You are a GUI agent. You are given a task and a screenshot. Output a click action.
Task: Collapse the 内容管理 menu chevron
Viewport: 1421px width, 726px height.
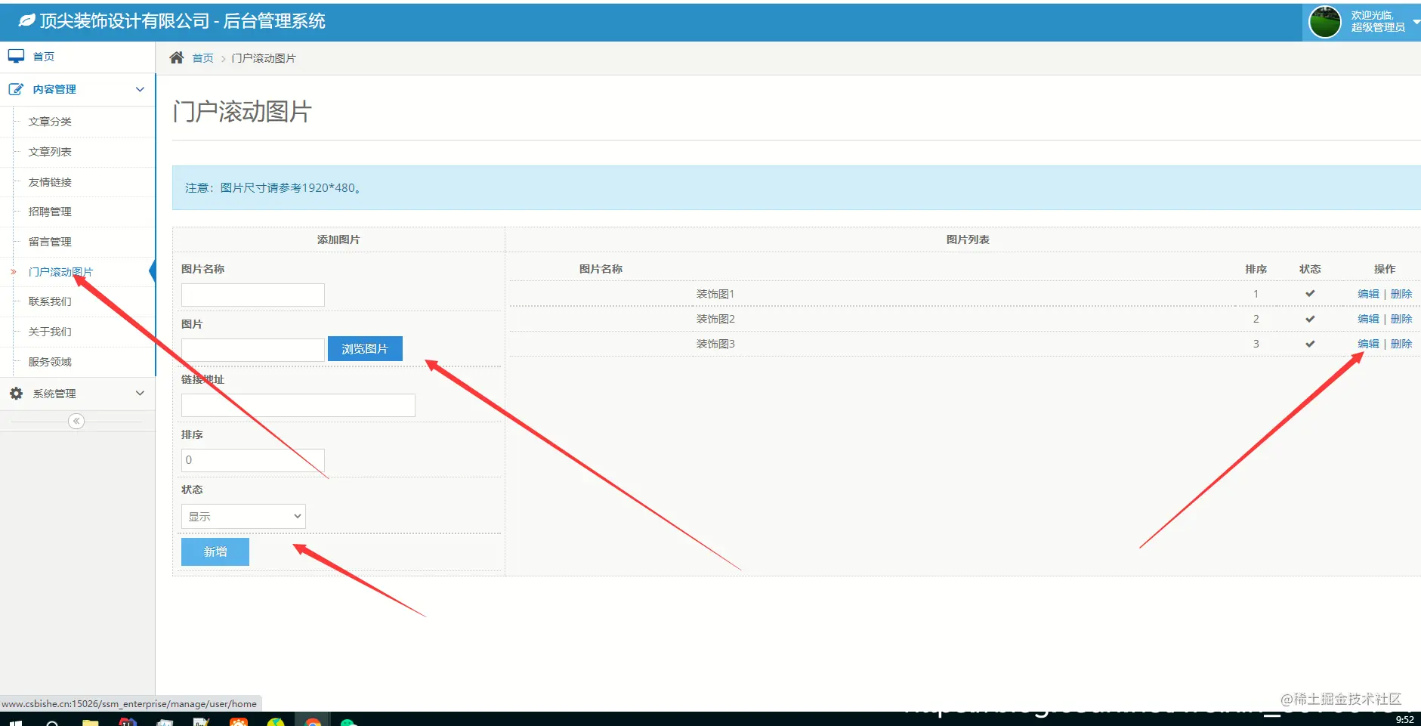click(140, 89)
